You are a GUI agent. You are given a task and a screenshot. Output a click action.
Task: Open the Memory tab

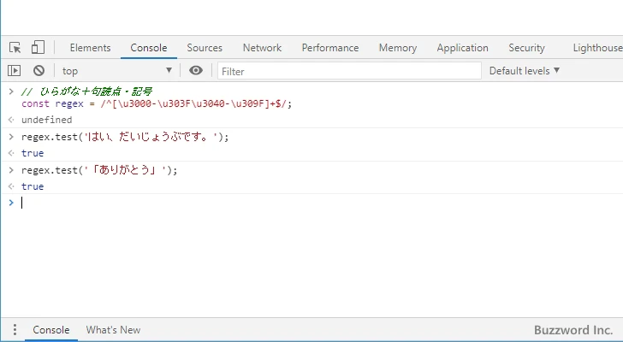pyautogui.click(x=397, y=48)
